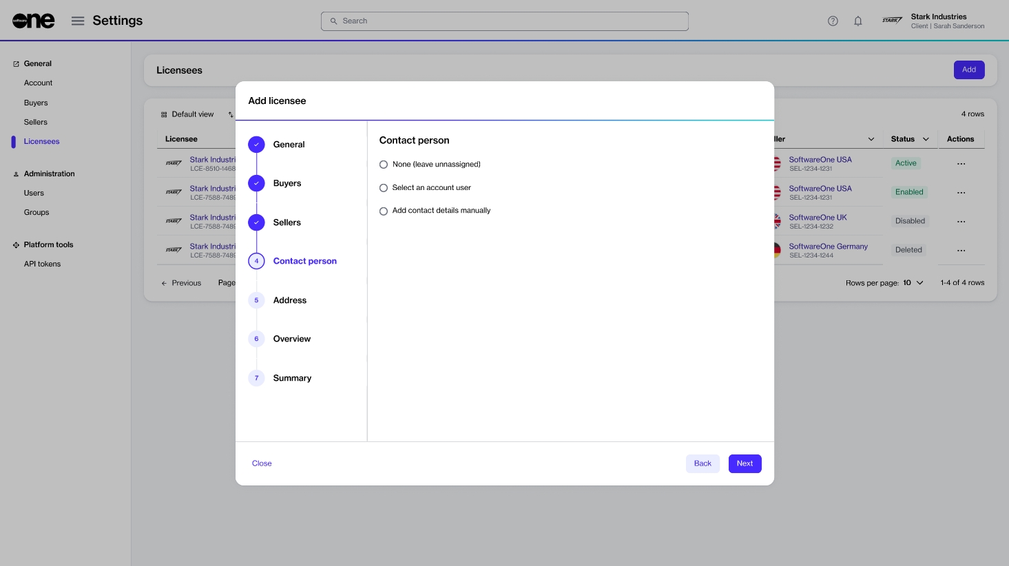
Task: Click the Next button
Action: point(745,463)
